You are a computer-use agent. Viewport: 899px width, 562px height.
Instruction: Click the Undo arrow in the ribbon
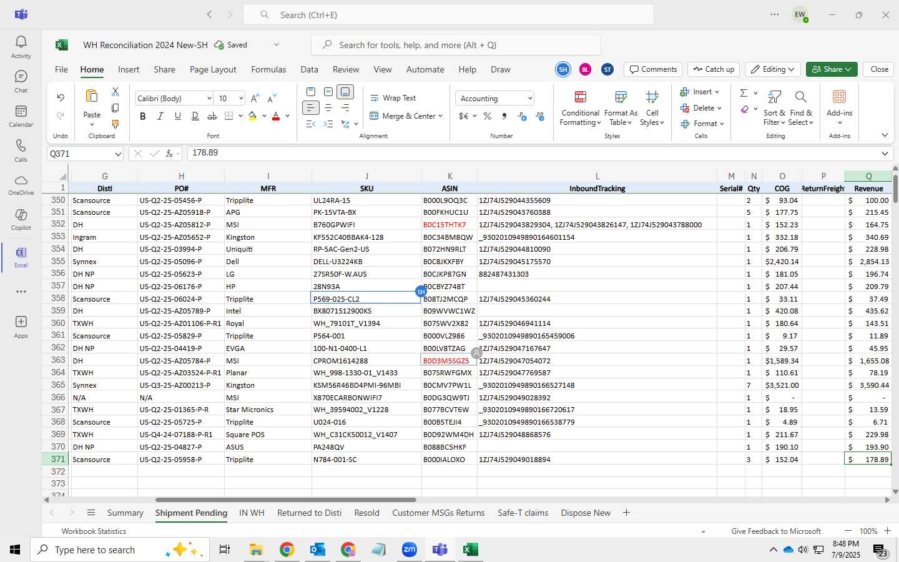coord(61,97)
